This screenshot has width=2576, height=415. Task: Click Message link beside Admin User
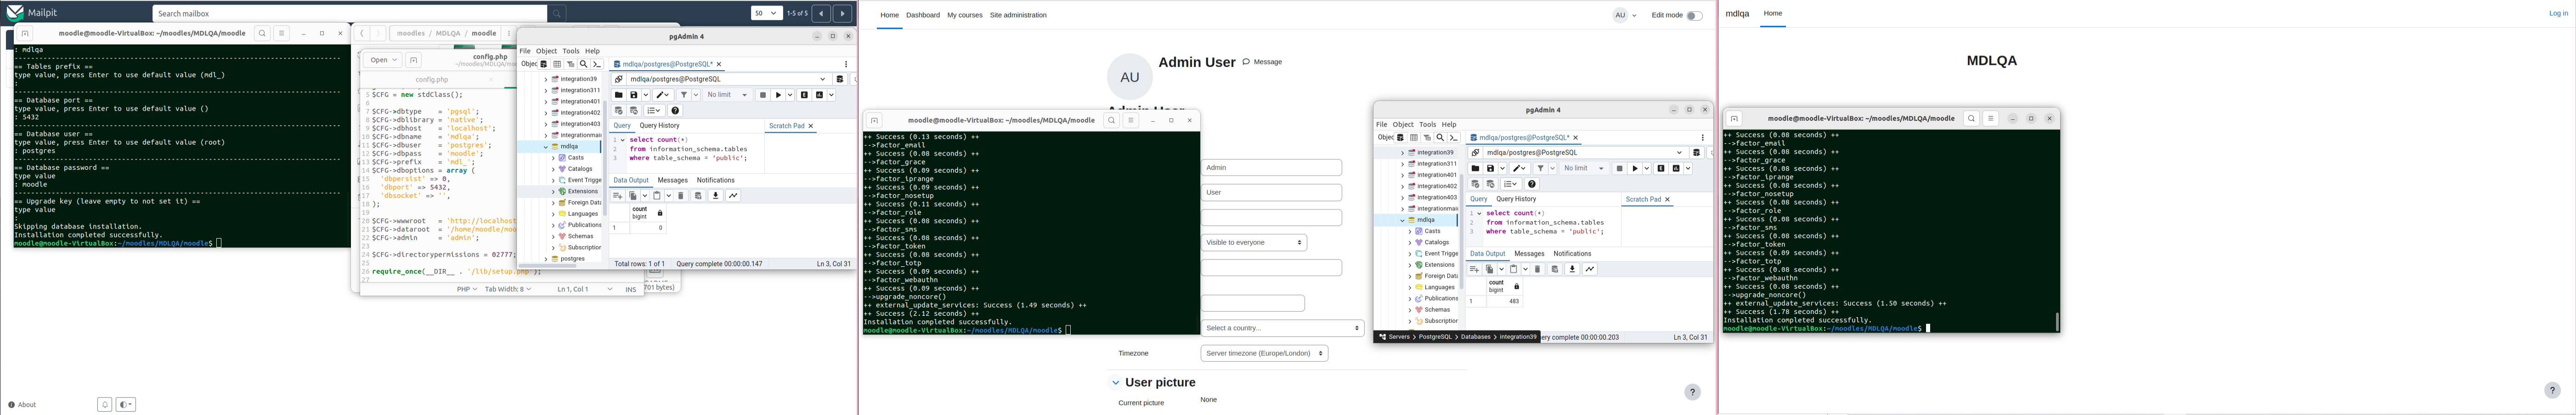pos(1262,62)
